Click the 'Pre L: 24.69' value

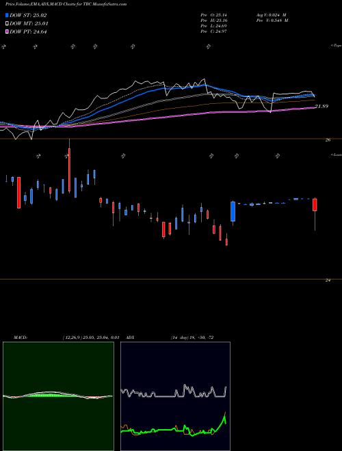(213, 26)
